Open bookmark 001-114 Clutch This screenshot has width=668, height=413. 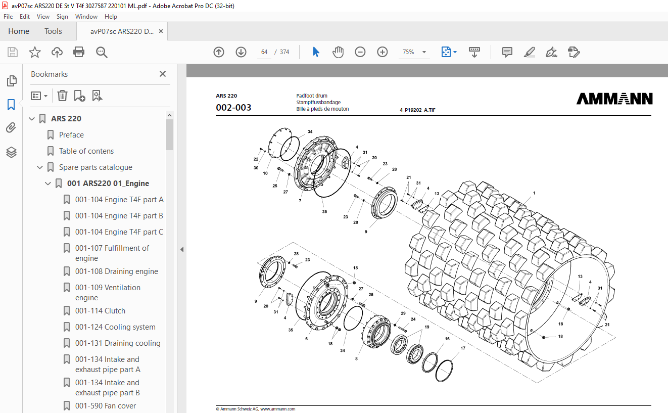pos(100,311)
